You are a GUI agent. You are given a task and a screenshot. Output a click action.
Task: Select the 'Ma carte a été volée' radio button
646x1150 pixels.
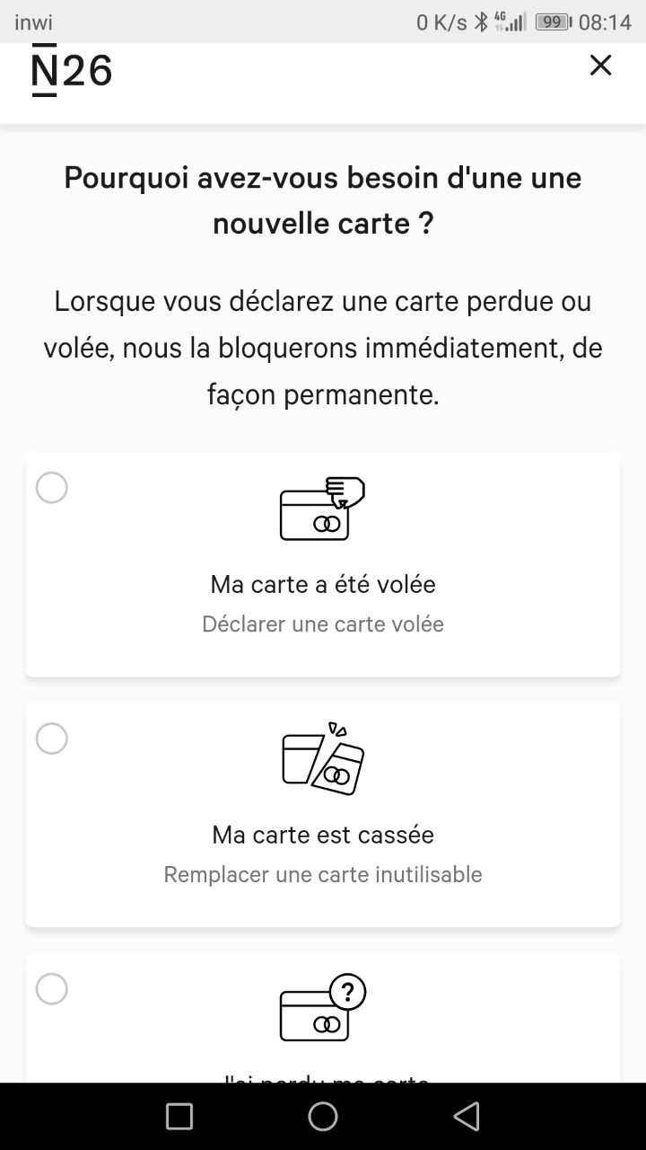point(51,488)
